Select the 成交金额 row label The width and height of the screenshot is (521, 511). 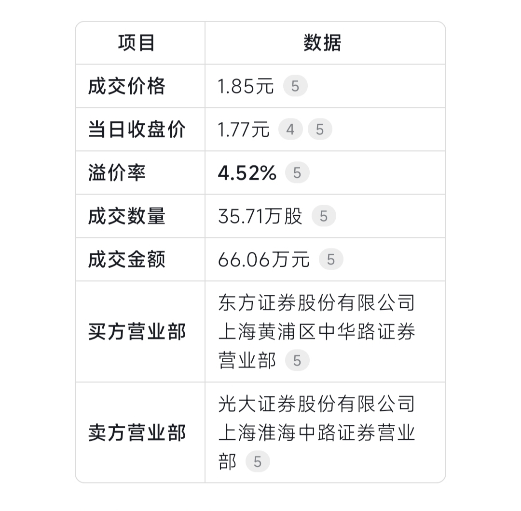[127, 260]
